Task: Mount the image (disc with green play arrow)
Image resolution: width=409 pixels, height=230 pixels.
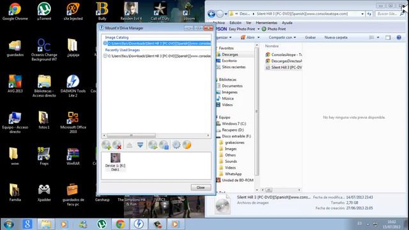Action: tap(153, 145)
